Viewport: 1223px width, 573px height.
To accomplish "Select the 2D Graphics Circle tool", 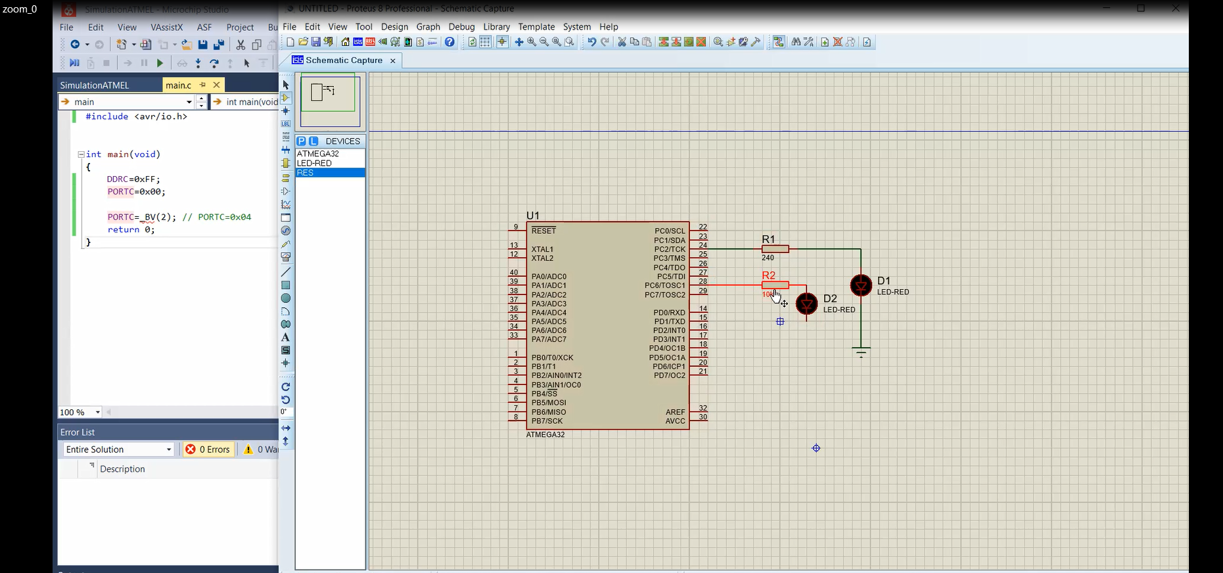I will [286, 298].
